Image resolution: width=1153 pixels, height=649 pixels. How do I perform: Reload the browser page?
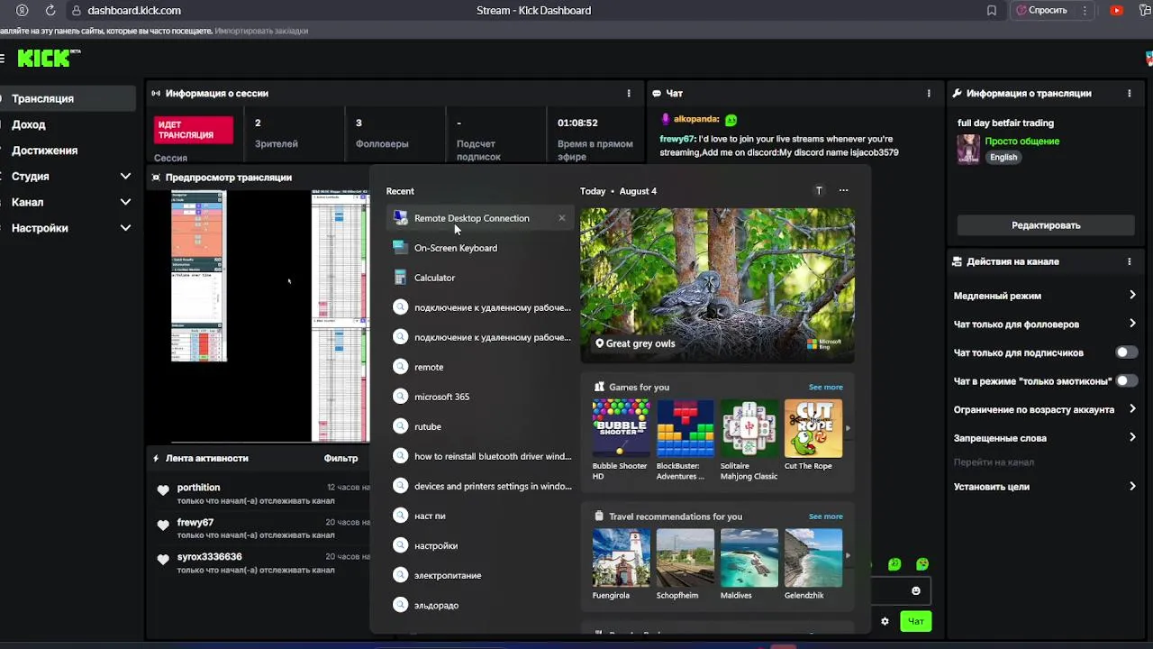[x=50, y=11]
